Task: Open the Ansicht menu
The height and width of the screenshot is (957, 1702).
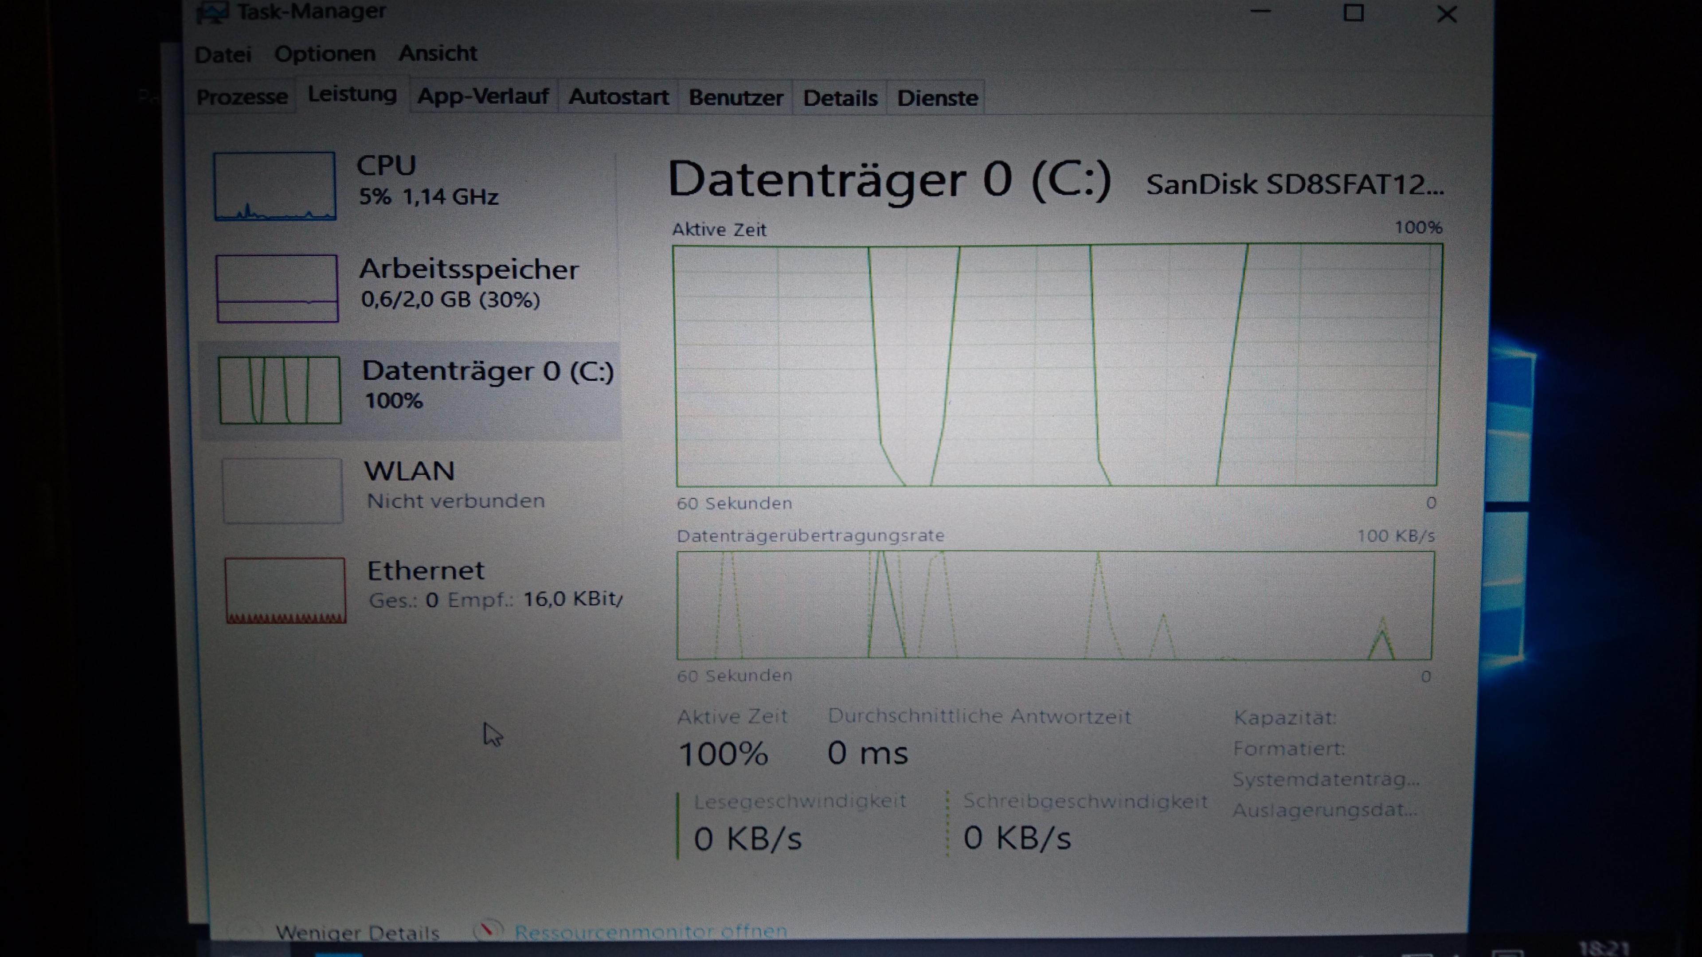Action: click(438, 53)
